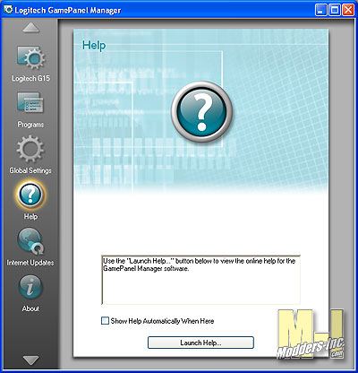Click the Global Settings label text
The width and height of the screenshot is (358, 373).
pyautogui.click(x=30, y=170)
